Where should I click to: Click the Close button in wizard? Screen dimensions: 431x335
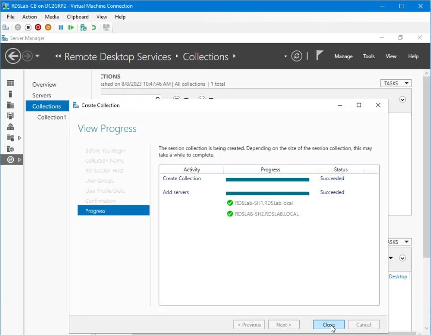tap(329, 325)
